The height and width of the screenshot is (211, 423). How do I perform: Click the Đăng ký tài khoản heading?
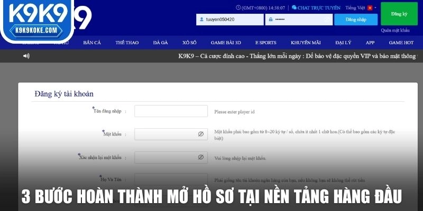point(64,94)
